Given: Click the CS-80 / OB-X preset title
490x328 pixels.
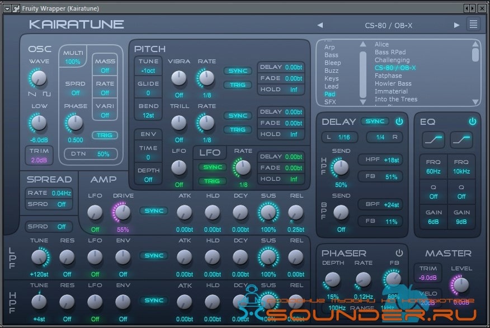Looking at the screenshot, I should click(x=388, y=25).
